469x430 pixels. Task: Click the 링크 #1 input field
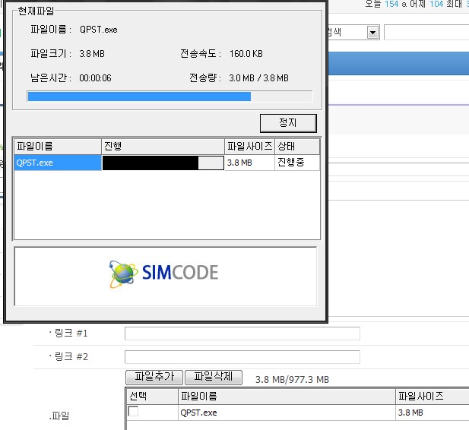pos(242,334)
